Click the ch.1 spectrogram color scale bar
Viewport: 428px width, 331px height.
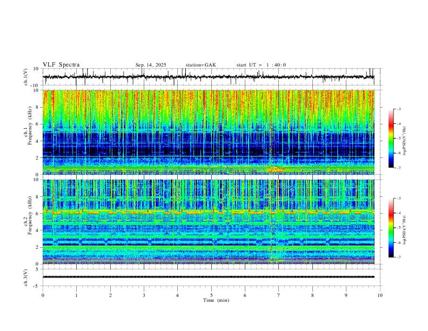(x=391, y=138)
